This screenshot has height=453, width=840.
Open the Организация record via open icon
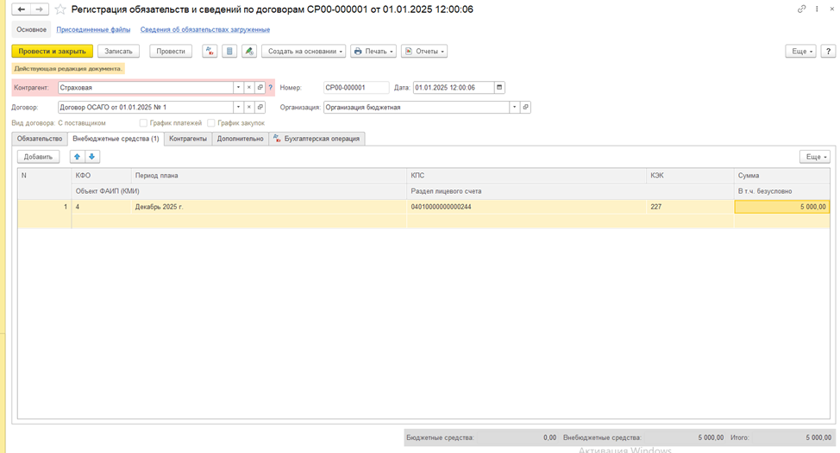(x=525, y=107)
